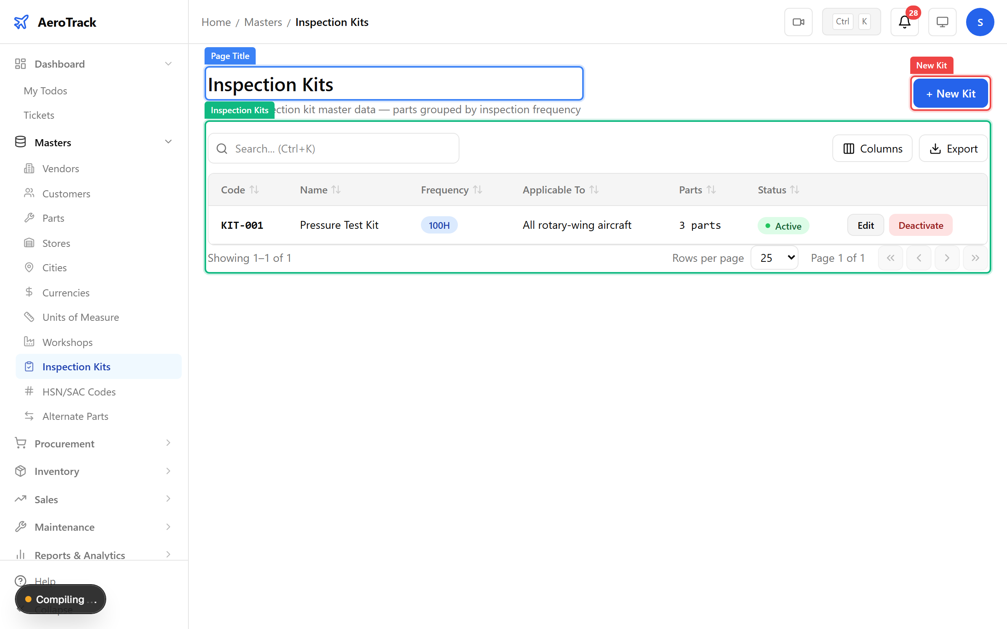Image resolution: width=1007 pixels, height=629 pixels.
Task: Edit the KIT-001 row
Action: point(865,225)
